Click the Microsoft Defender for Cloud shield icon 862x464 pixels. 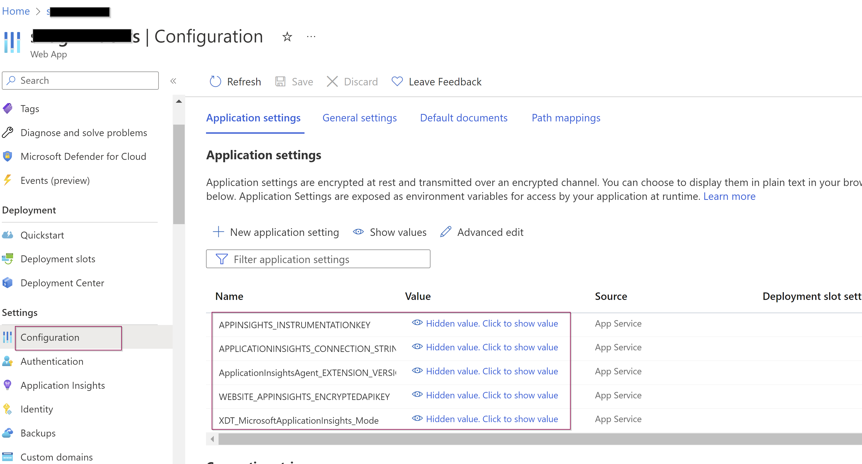(7, 156)
